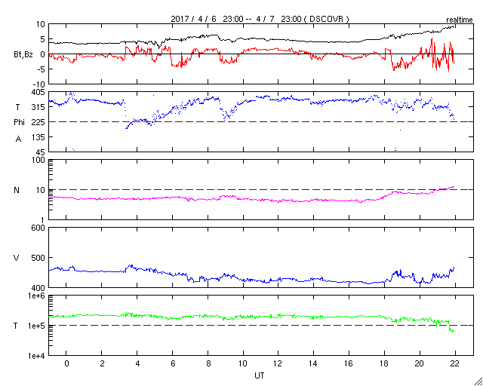Click the window resize grip at bottom-right corner
This screenshot has width=483, height=386.
[x=478, y=381]
